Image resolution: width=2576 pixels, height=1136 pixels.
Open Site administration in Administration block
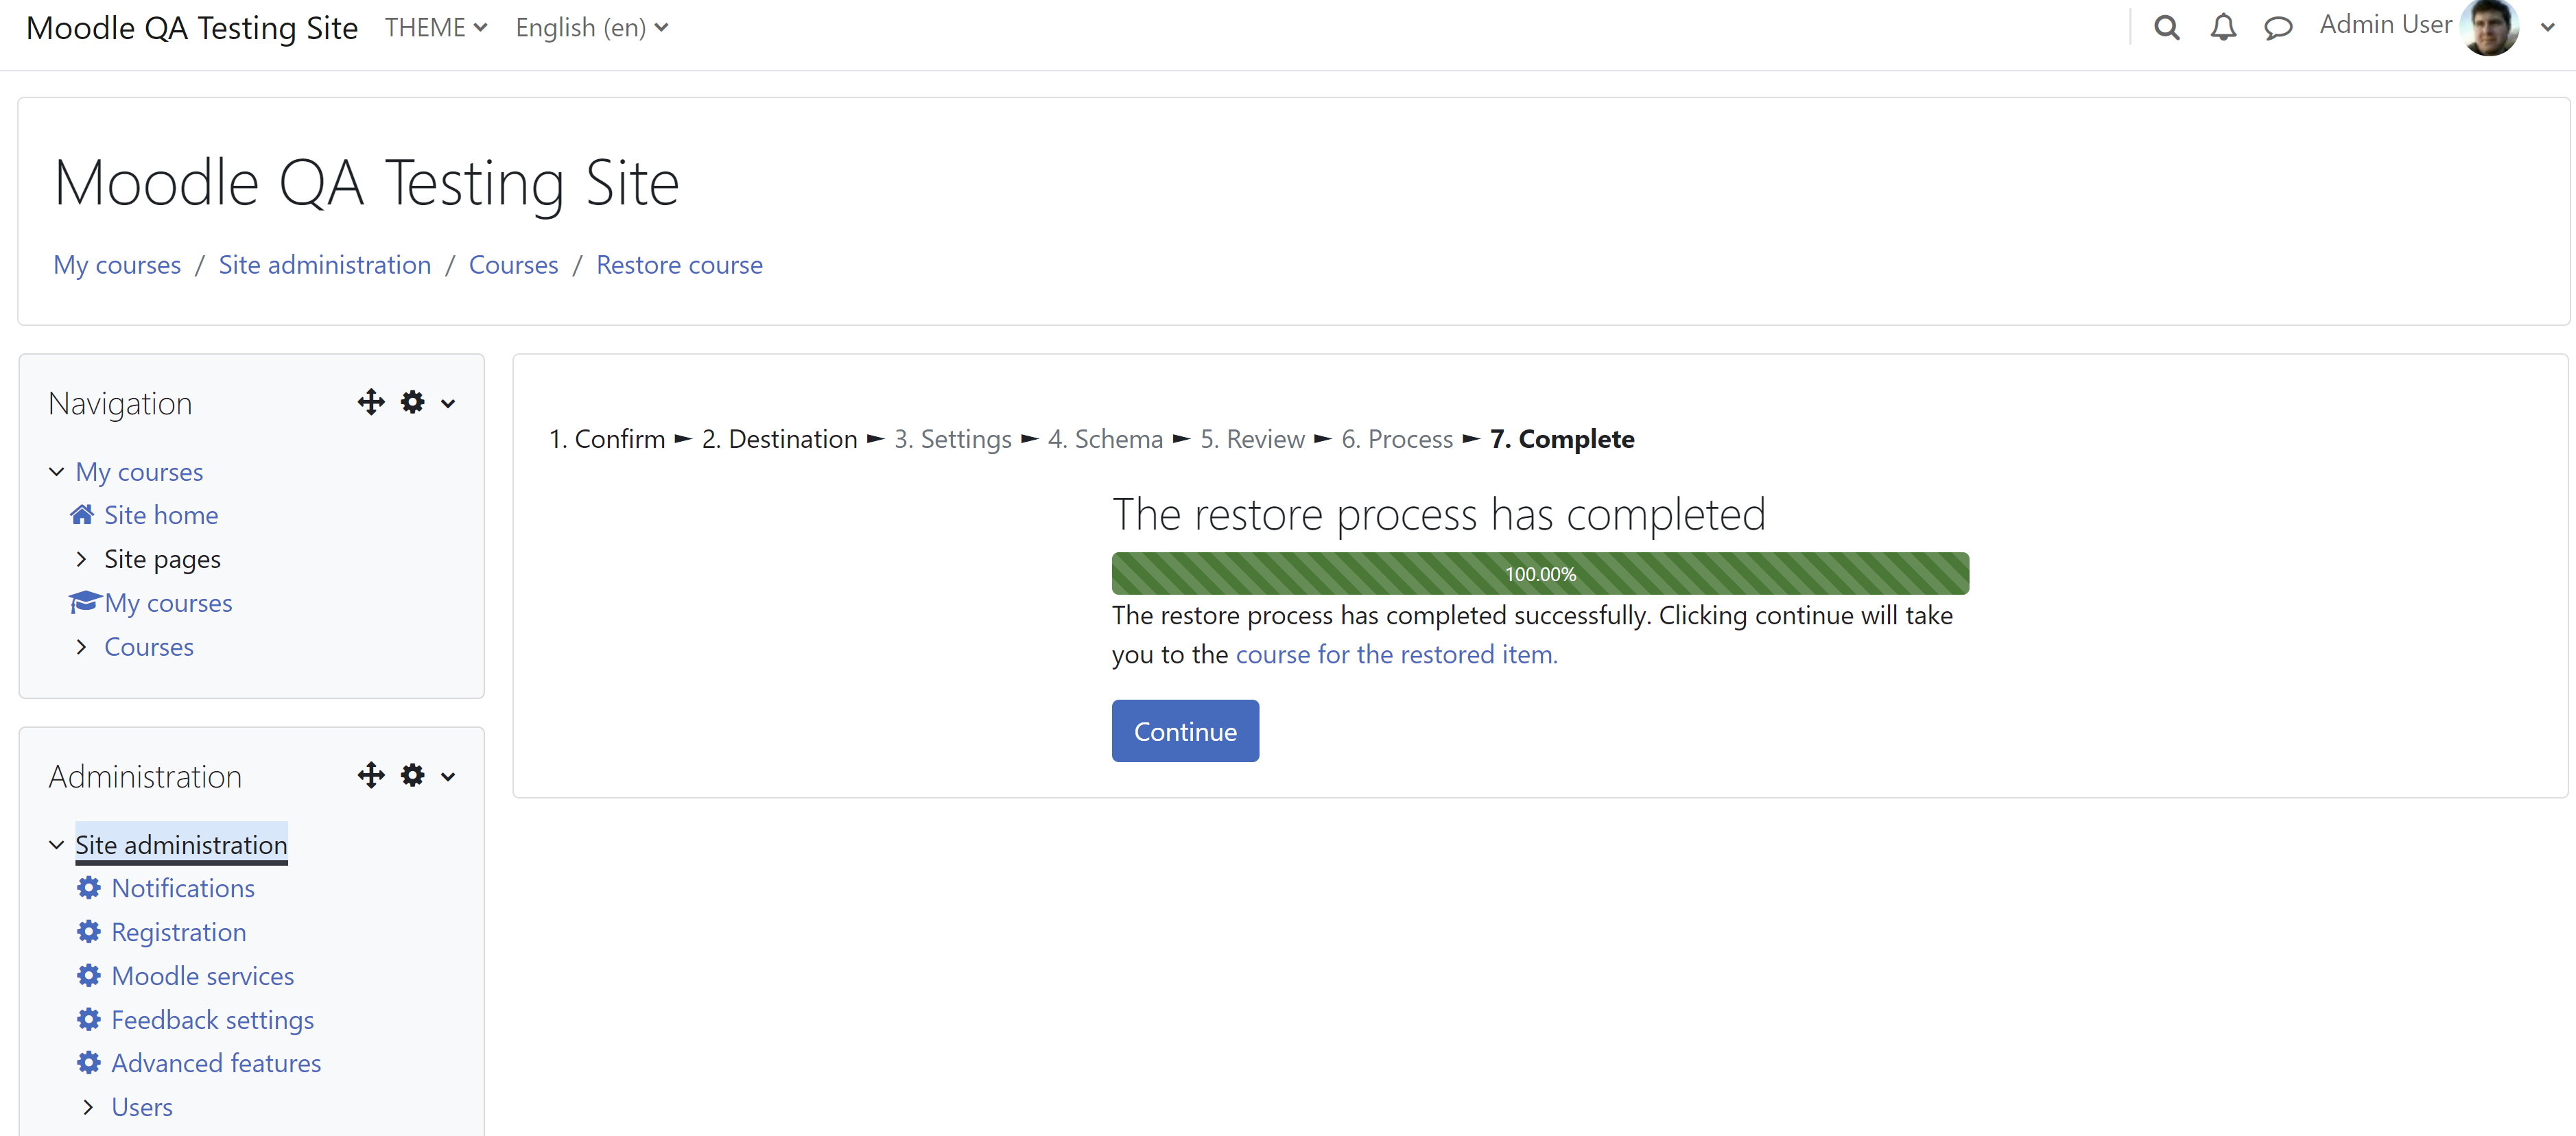[x=181, y=844]
